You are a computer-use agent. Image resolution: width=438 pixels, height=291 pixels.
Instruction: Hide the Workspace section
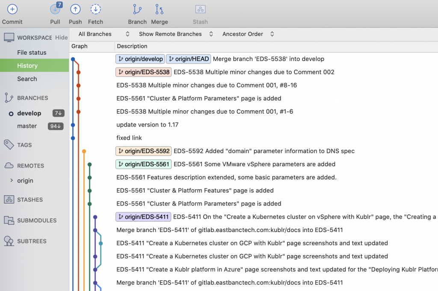[61, 37]
